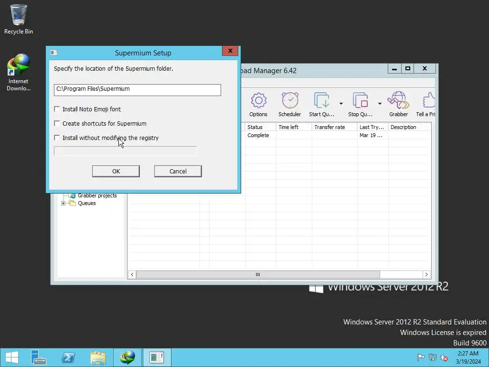The width and height of the screenshot is (489, 367).
Task: Open the Windows Start button
Action: click(12, 357)
